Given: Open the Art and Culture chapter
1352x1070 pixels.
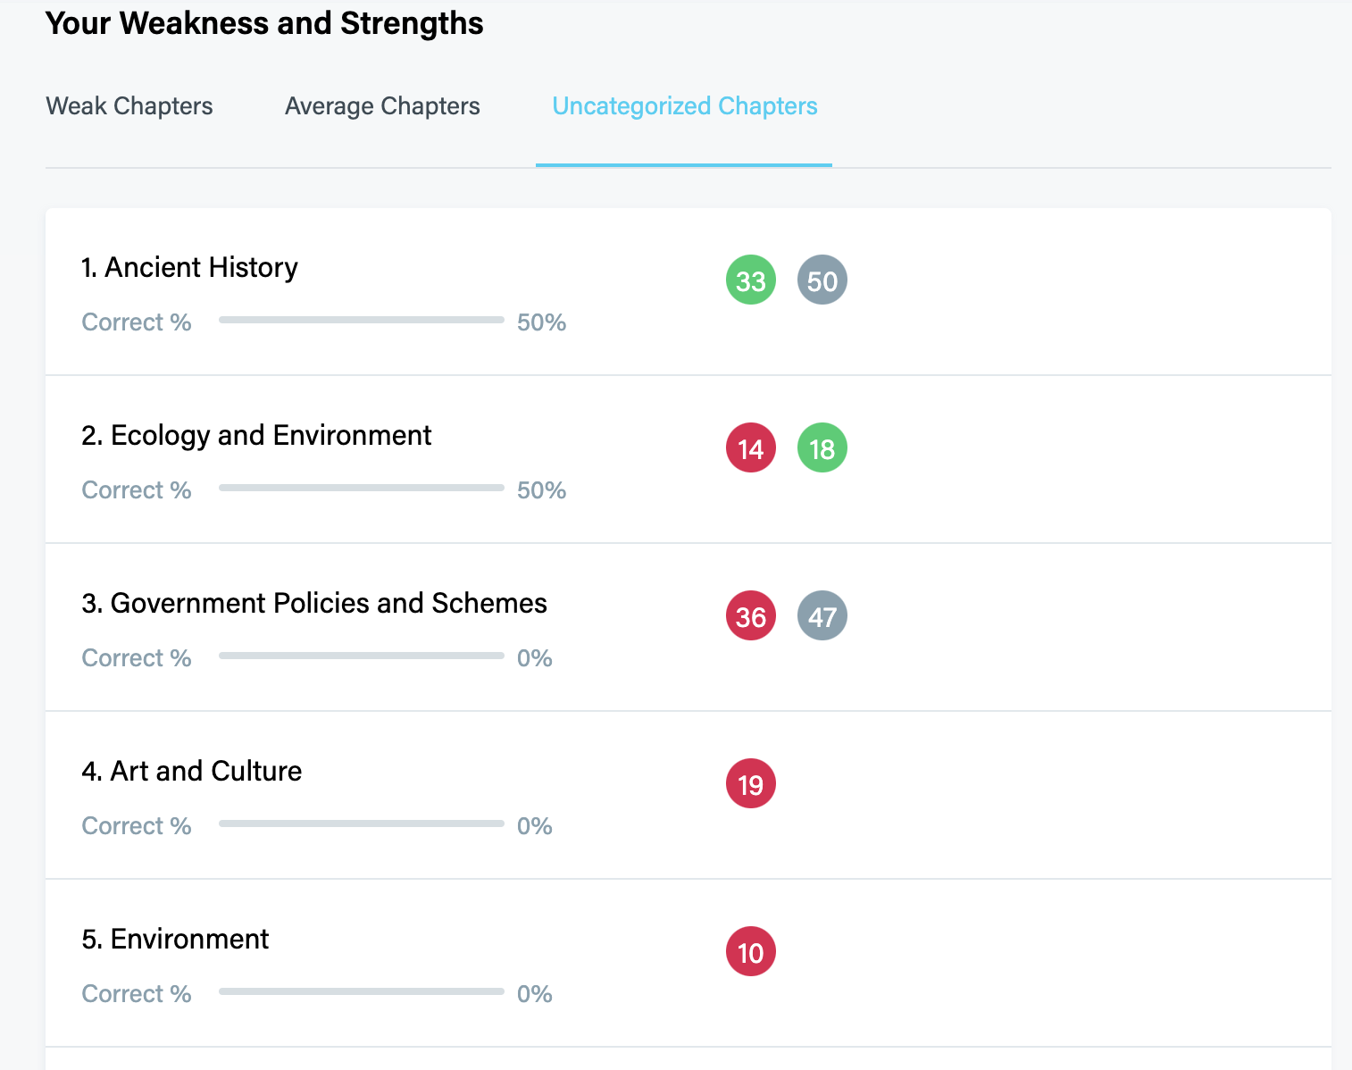Looking at the screenshot, I should pos(192,771).
